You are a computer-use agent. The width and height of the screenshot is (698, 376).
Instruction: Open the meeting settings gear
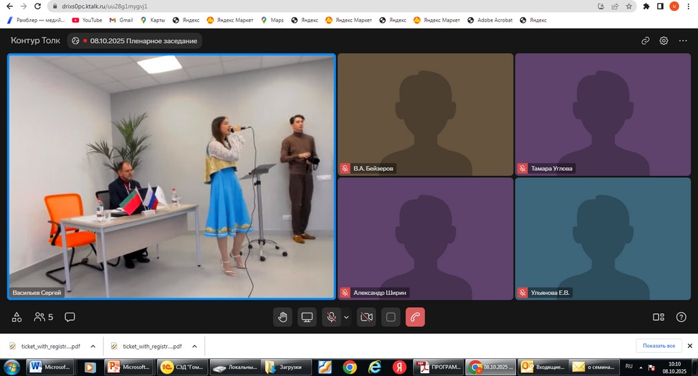(664, 41)
